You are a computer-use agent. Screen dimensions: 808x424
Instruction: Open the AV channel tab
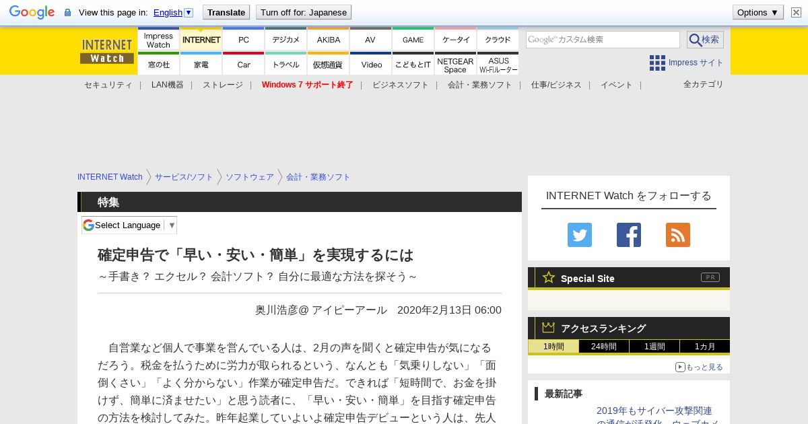[370, 40]
